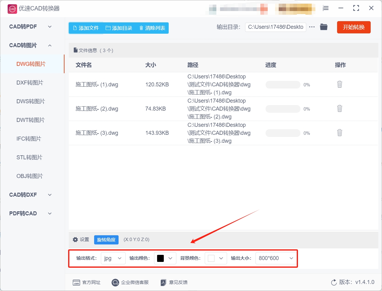Open the 添加目录 folder icon to add directory
Image resolution: width=382 pixels, height=291 pixels.
click(108, 28)
